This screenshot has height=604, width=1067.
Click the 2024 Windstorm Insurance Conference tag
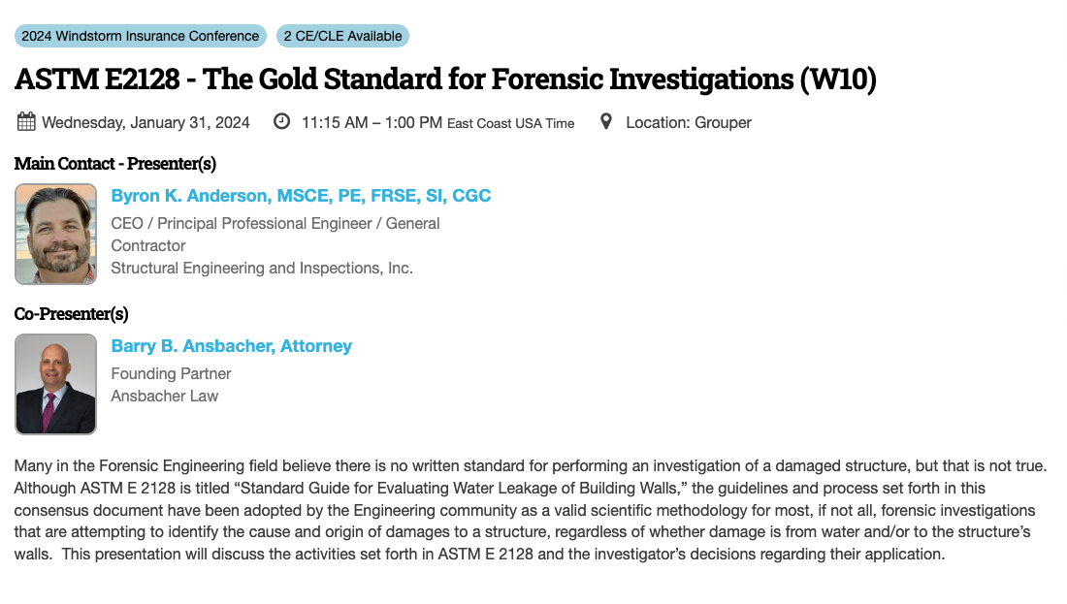click(139, 35)
